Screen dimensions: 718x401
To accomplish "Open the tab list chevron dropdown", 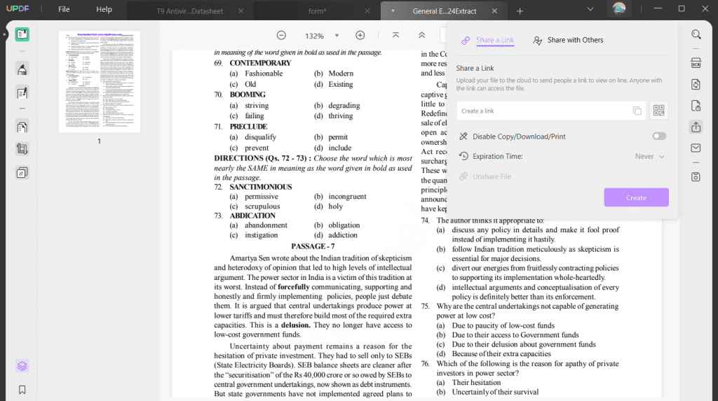I will point(590,9).
